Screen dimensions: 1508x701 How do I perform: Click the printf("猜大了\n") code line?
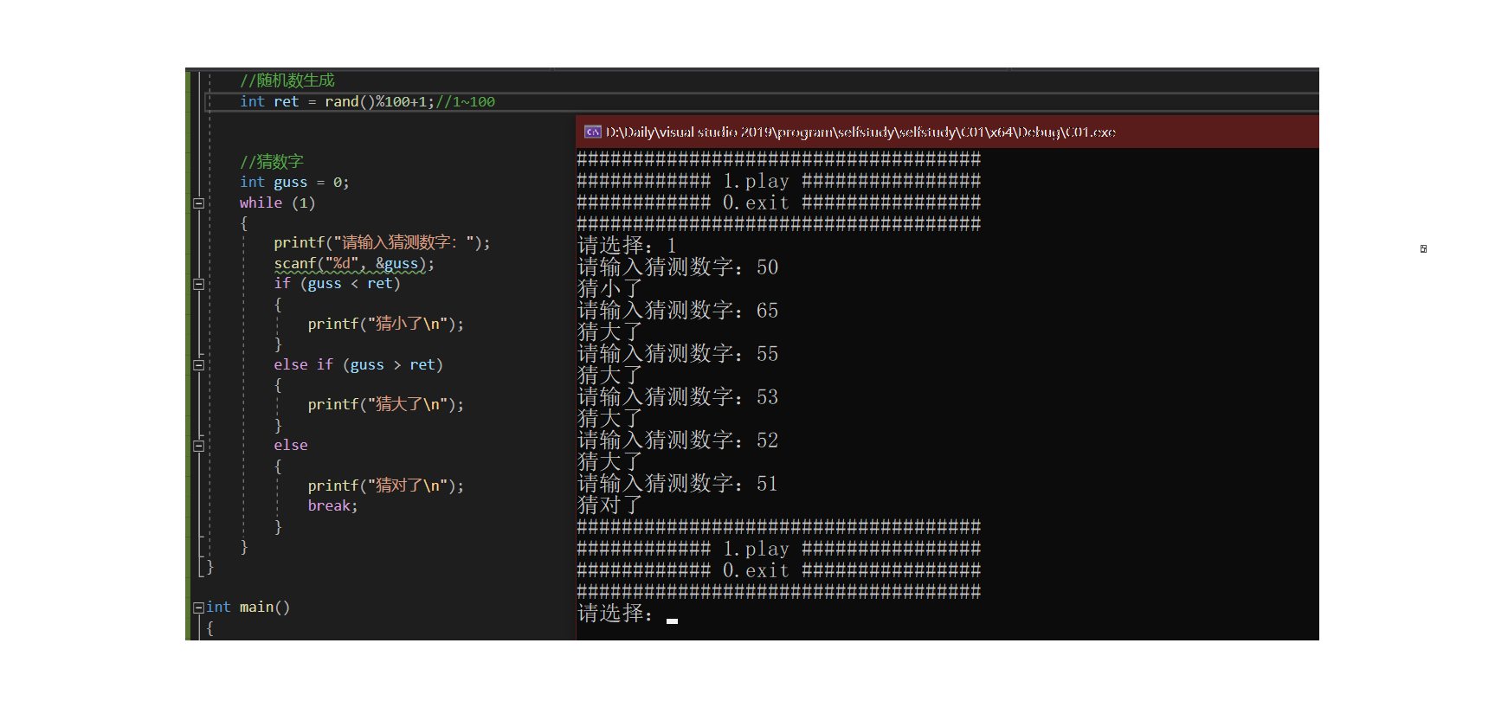386,405
